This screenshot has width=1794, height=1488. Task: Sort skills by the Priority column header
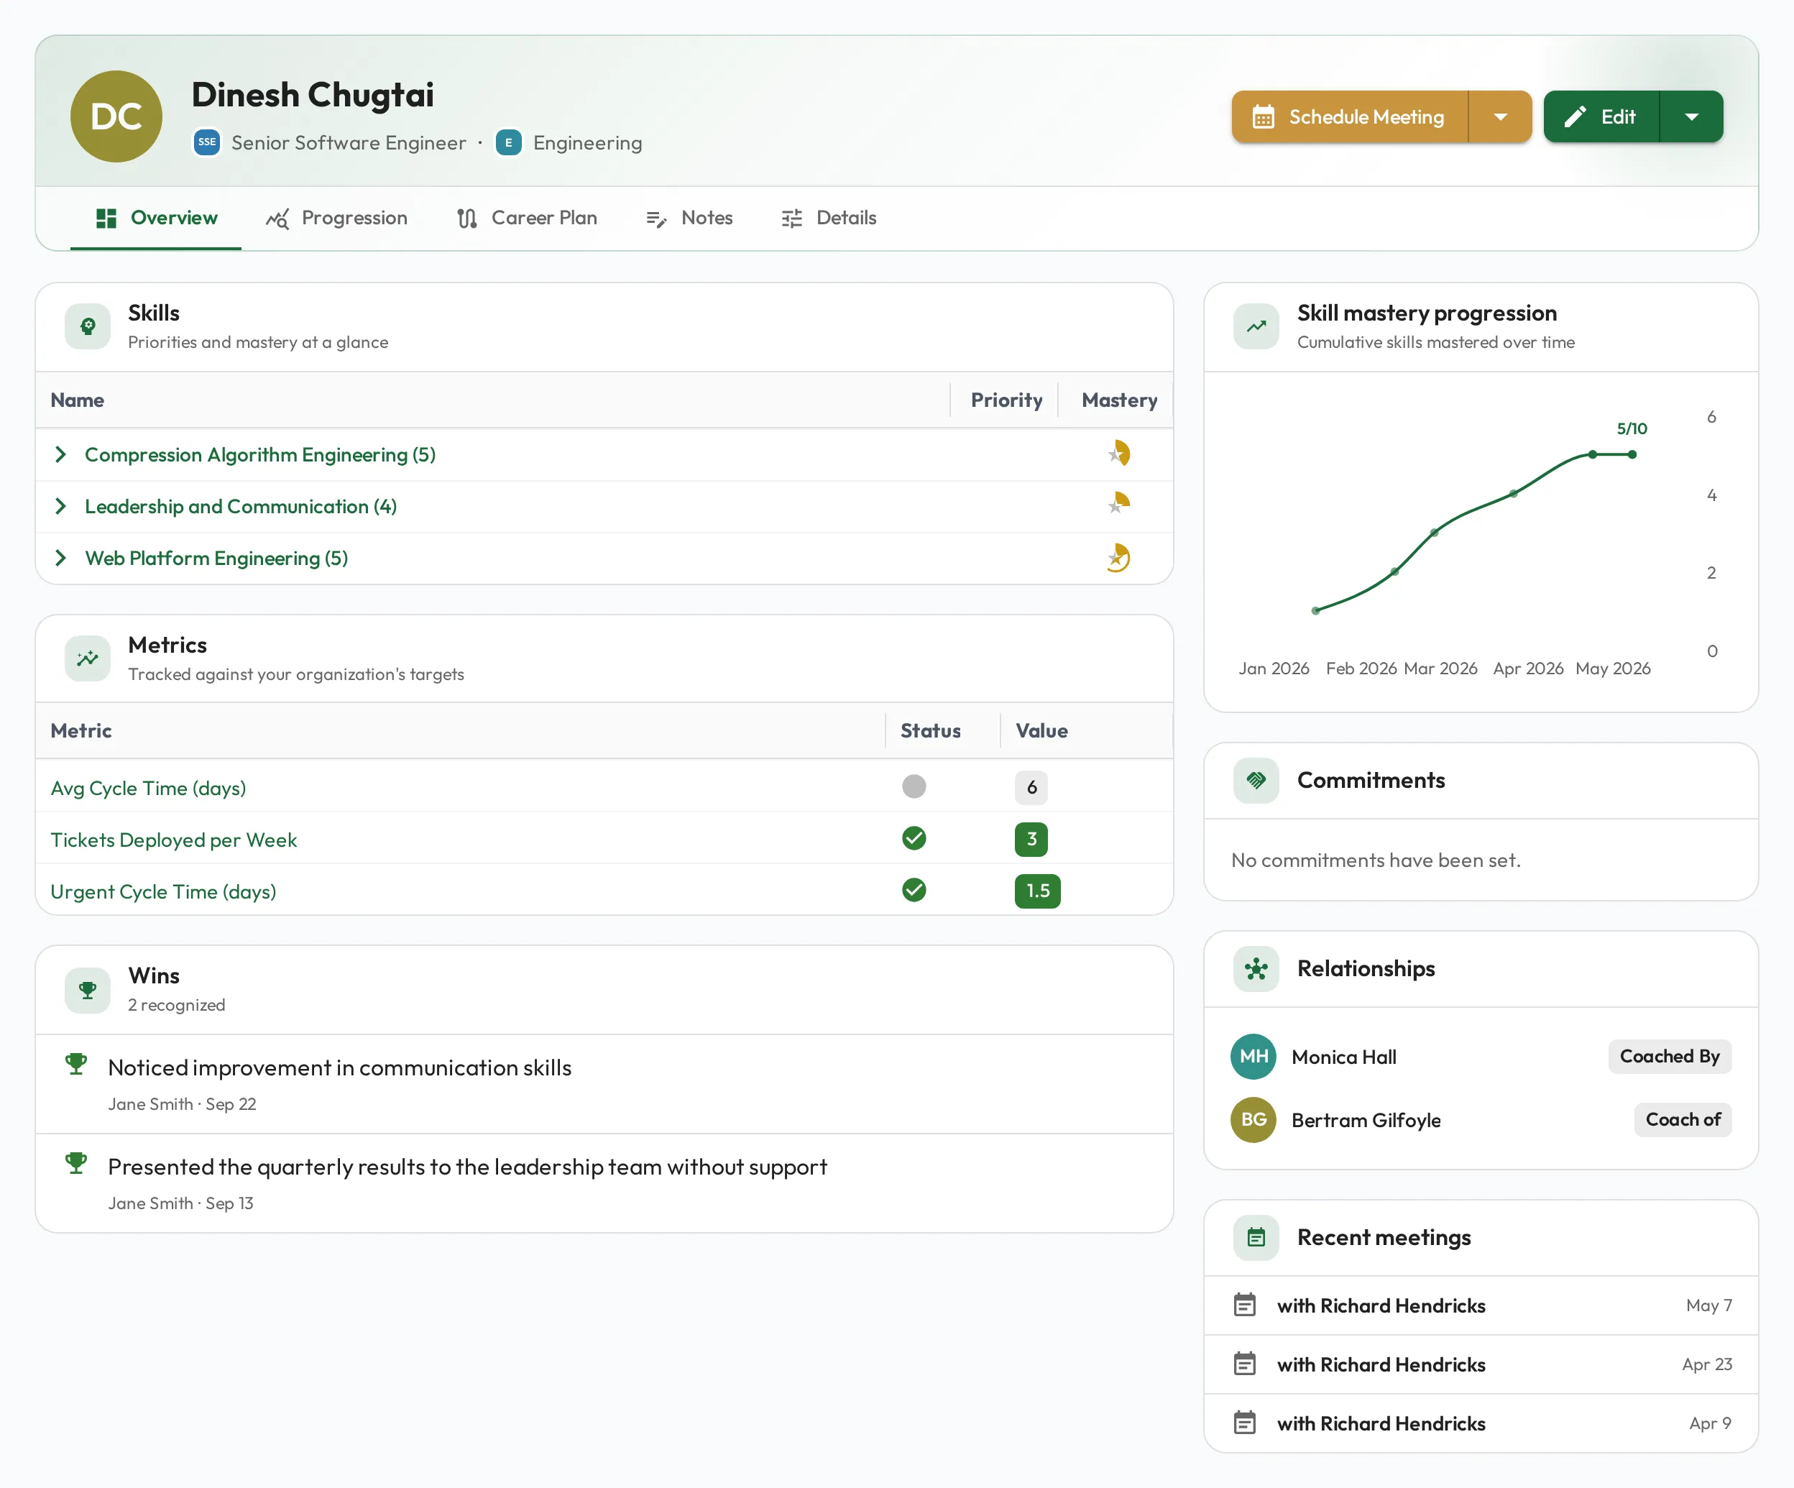pos(1006,400)
